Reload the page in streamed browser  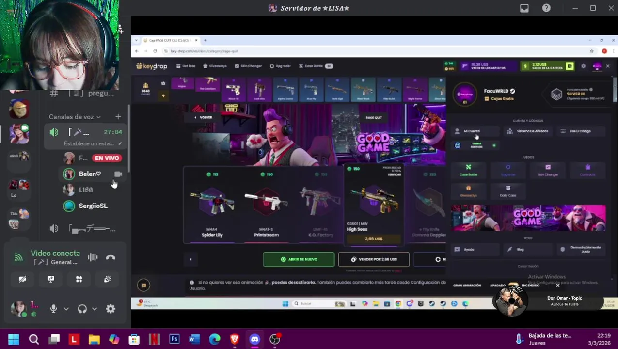pyautogui.click(x=155, y=51)
